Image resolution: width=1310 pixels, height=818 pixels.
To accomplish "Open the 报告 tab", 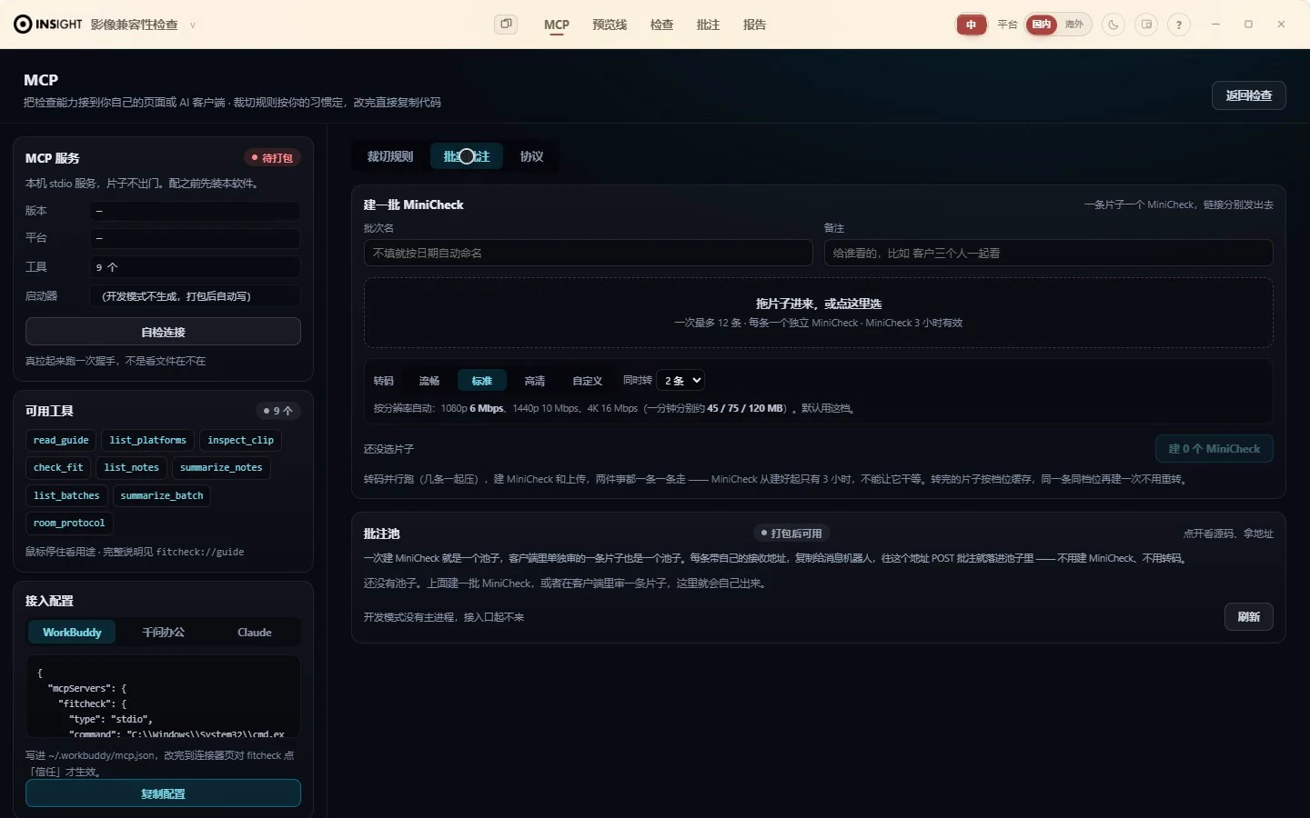I will coord(754,25).
